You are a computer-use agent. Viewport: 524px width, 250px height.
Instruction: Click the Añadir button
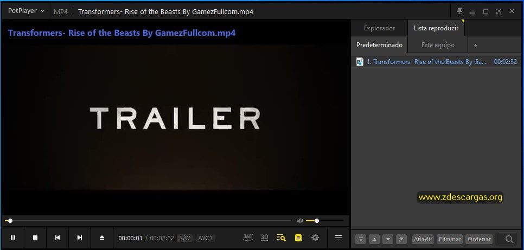coord(423,239)
